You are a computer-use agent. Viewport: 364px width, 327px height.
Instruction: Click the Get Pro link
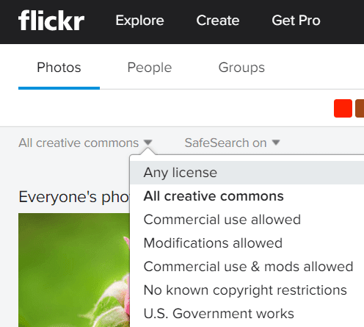pyautogui.click(x=296, y=21)
